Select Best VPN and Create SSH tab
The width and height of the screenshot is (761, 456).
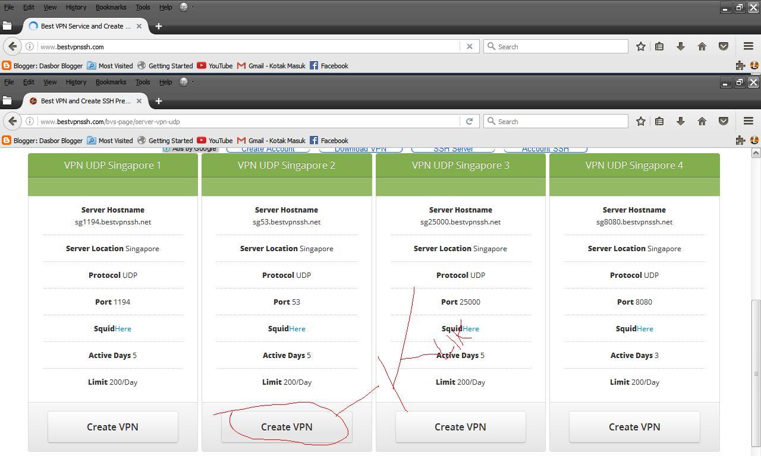[86, 101]
